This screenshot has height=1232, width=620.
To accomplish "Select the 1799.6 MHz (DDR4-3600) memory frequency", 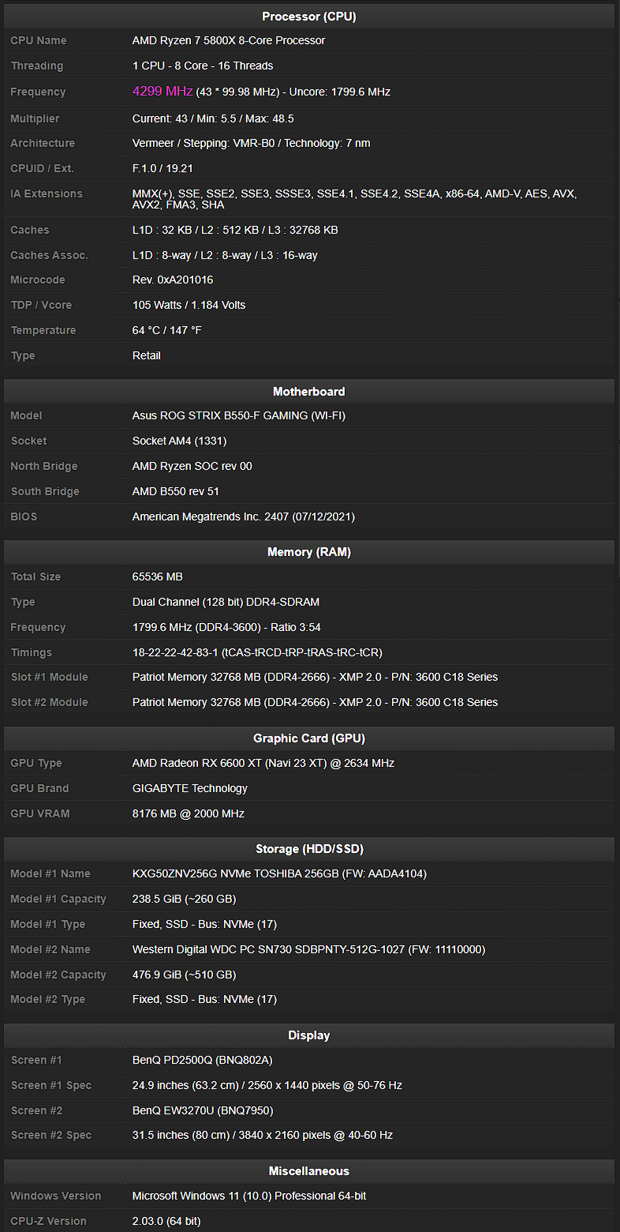I will (226, 627).
